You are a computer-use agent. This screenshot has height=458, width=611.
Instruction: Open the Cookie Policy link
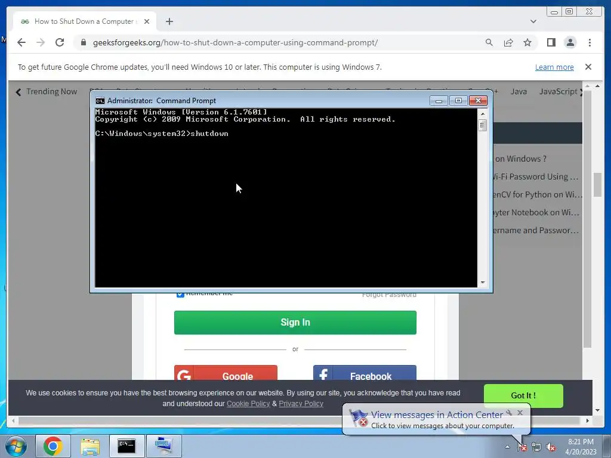pyautogui.click(x=248, y=404)
